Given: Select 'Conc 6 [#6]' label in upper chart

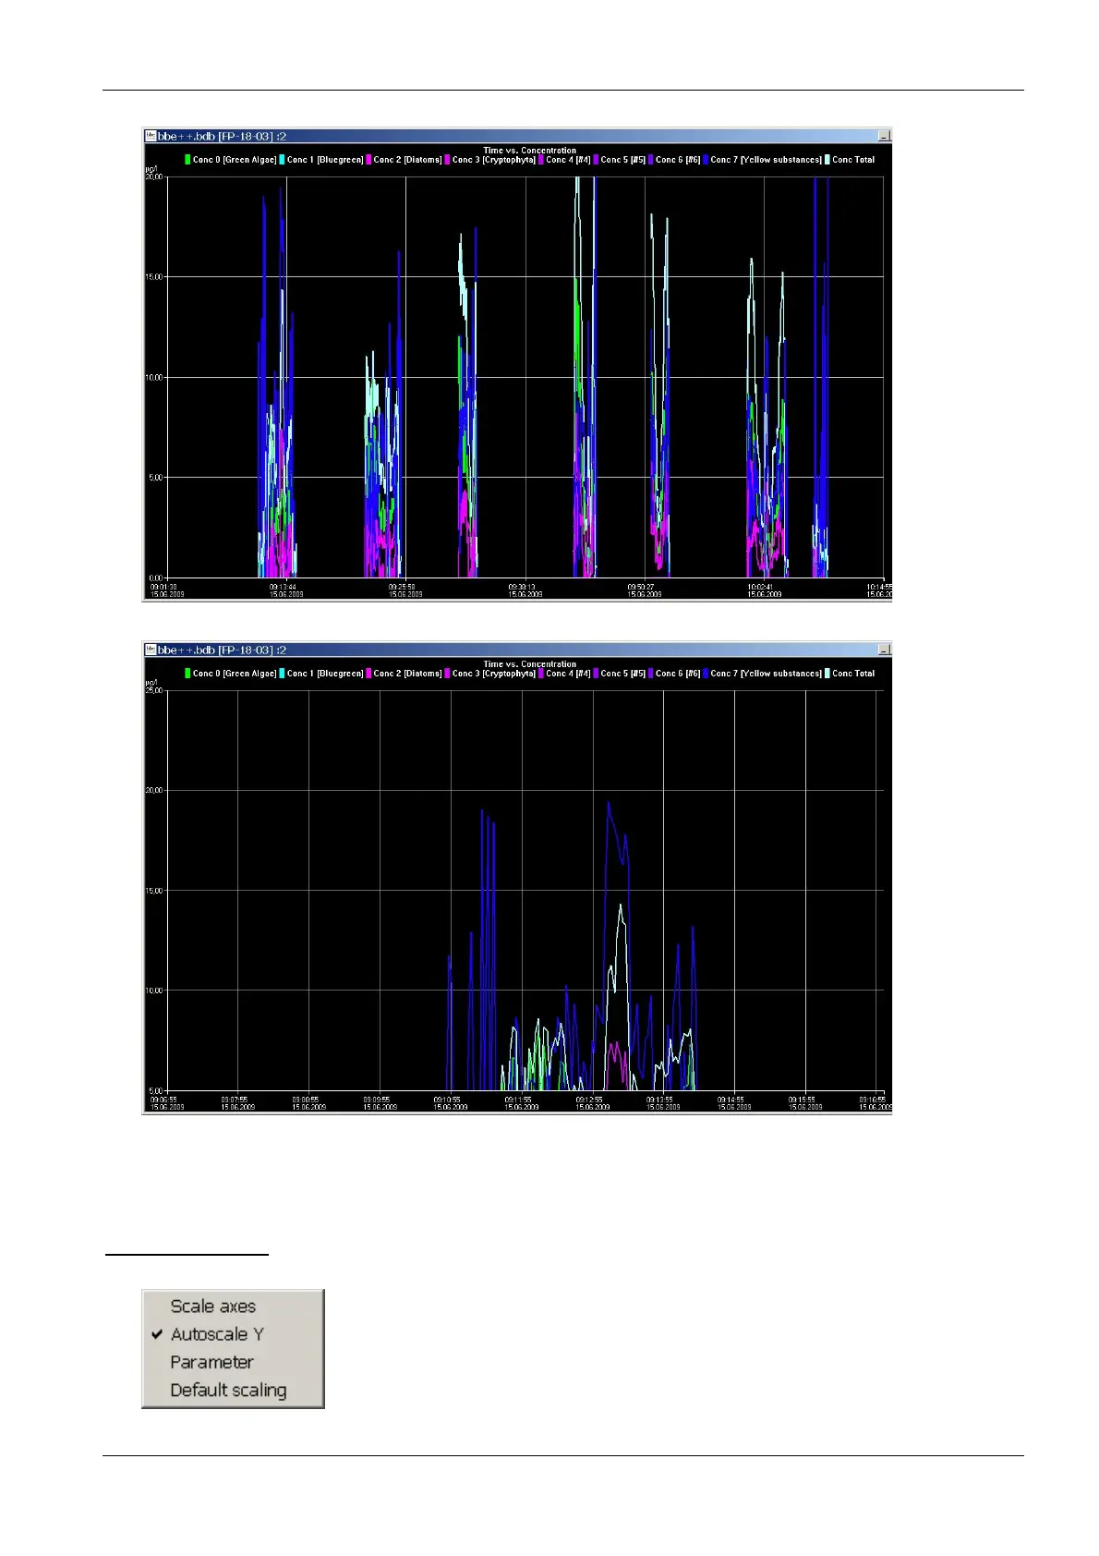Looking at the screenshot, I should (x=678, y=160).
